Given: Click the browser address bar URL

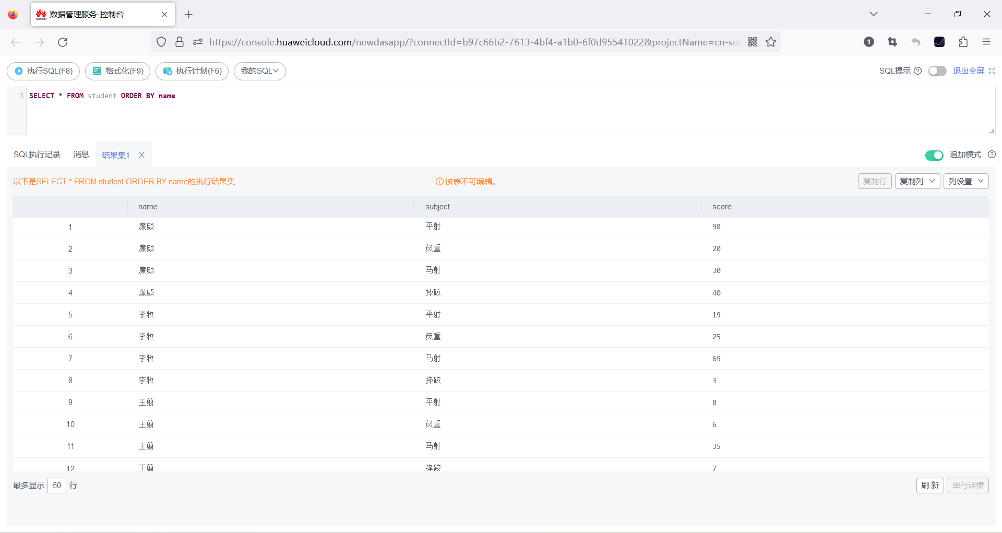Looking at the screenshot, I should pos(475,42).
